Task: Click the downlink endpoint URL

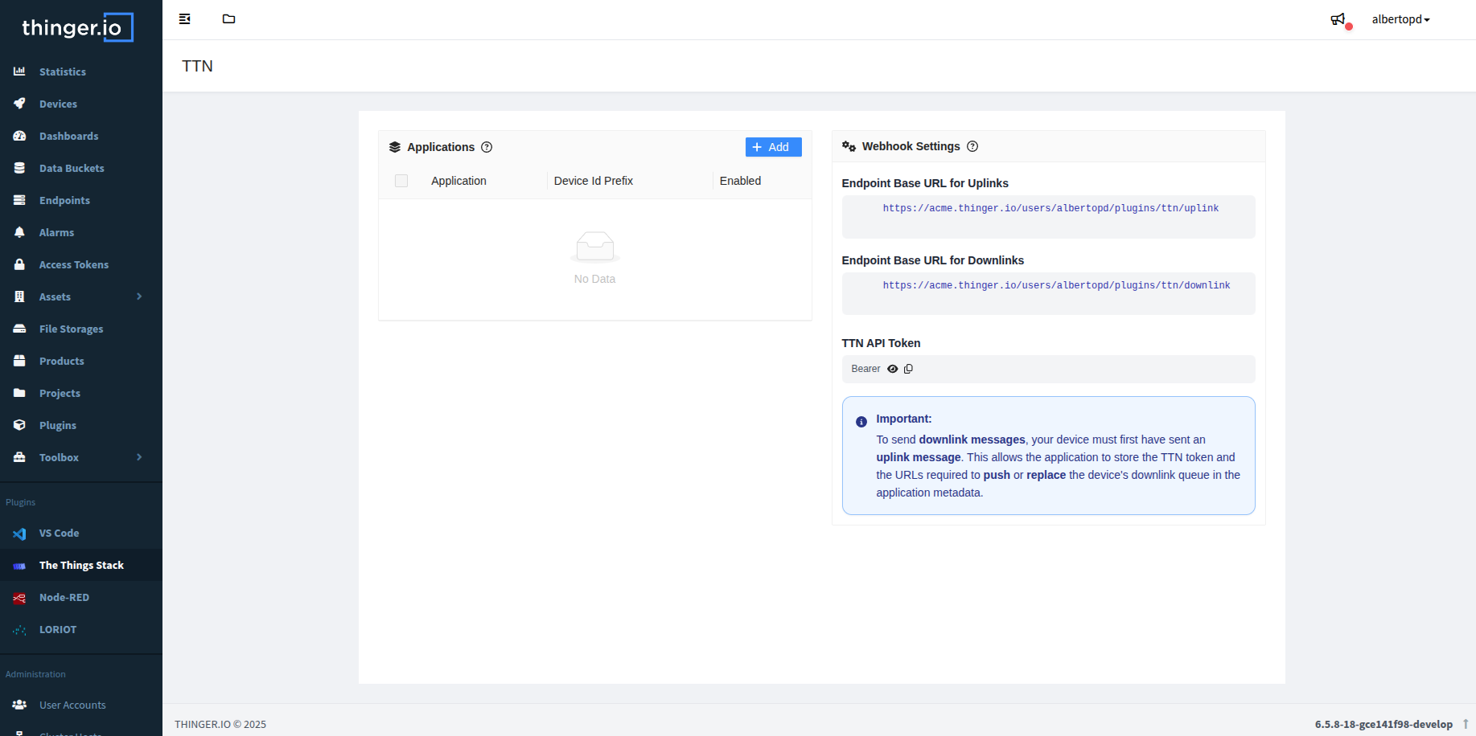Action: click(x=1056, y=285)
